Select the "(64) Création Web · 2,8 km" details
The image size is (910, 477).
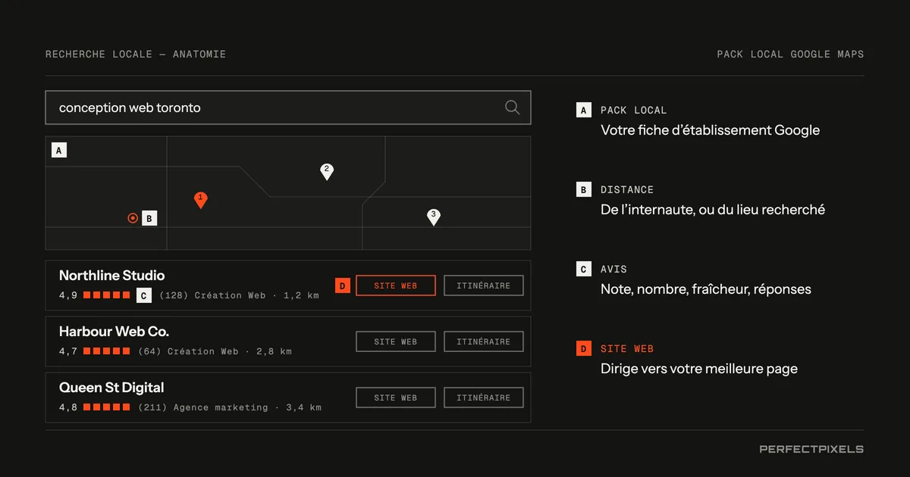point(215,351)
